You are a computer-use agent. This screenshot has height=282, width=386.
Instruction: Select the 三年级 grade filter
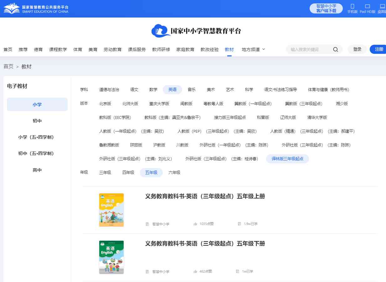tap(105, 172)
